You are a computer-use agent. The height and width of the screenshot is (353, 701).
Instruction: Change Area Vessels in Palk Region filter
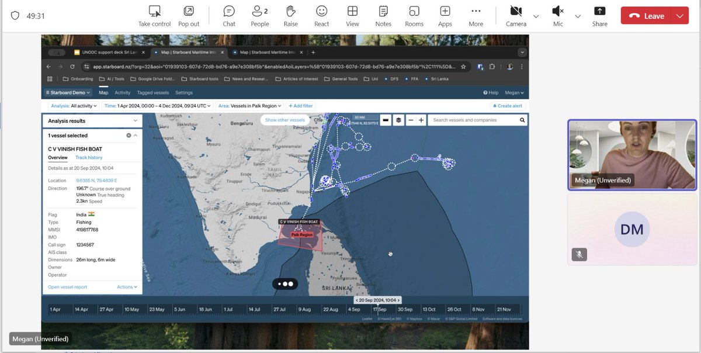249,106
